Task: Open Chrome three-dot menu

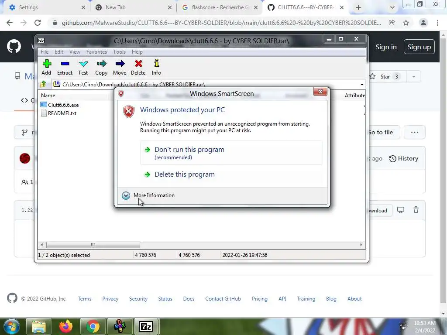Action: point(437,23)
